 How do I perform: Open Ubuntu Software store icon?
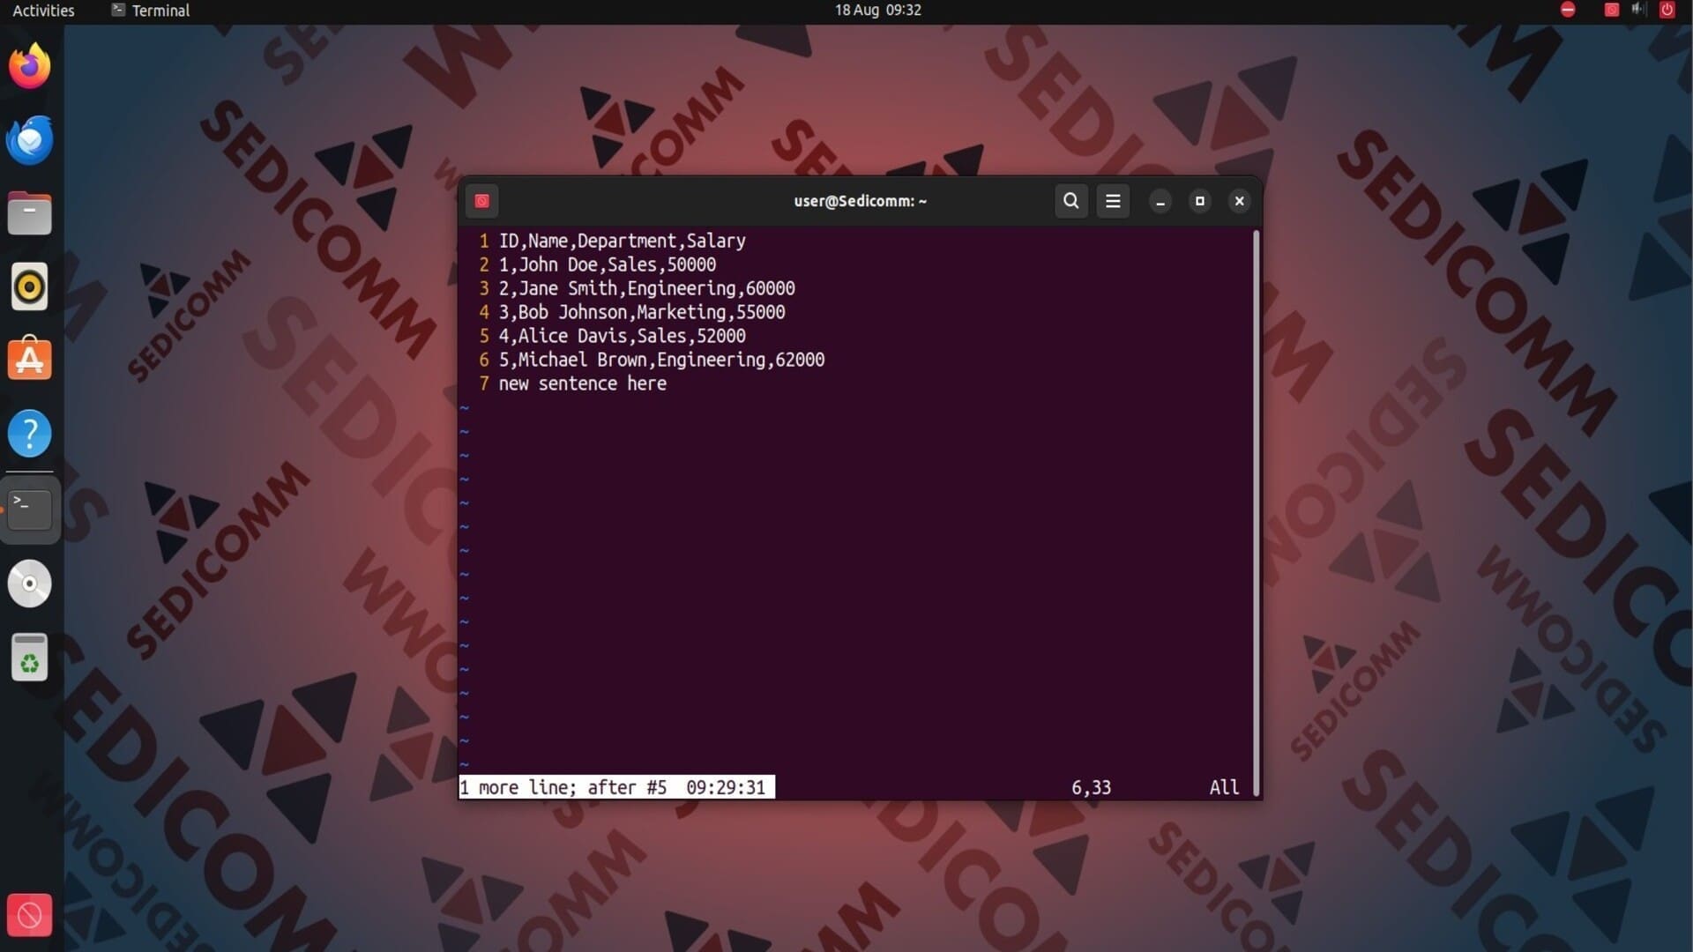click(x=29, y=360)
